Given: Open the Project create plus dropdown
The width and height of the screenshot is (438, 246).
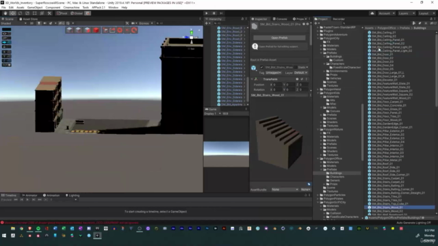Looking at the screenshot, I should 317,23.
